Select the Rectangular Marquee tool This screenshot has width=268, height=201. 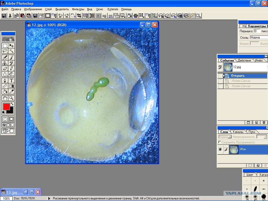pos(5,46)
